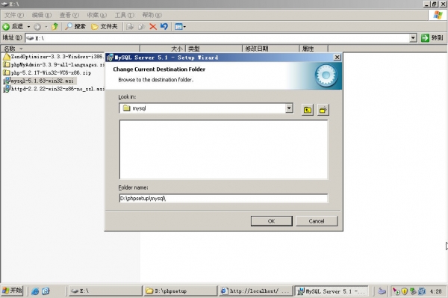Open the Edit (编辑) menu
This screenshot has width=448, height=298.
42,15
